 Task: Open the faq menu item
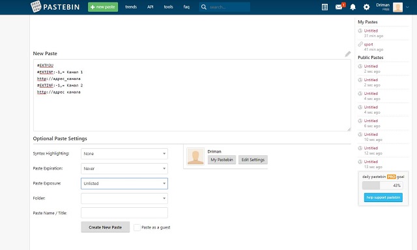click(x=186, y=7)
